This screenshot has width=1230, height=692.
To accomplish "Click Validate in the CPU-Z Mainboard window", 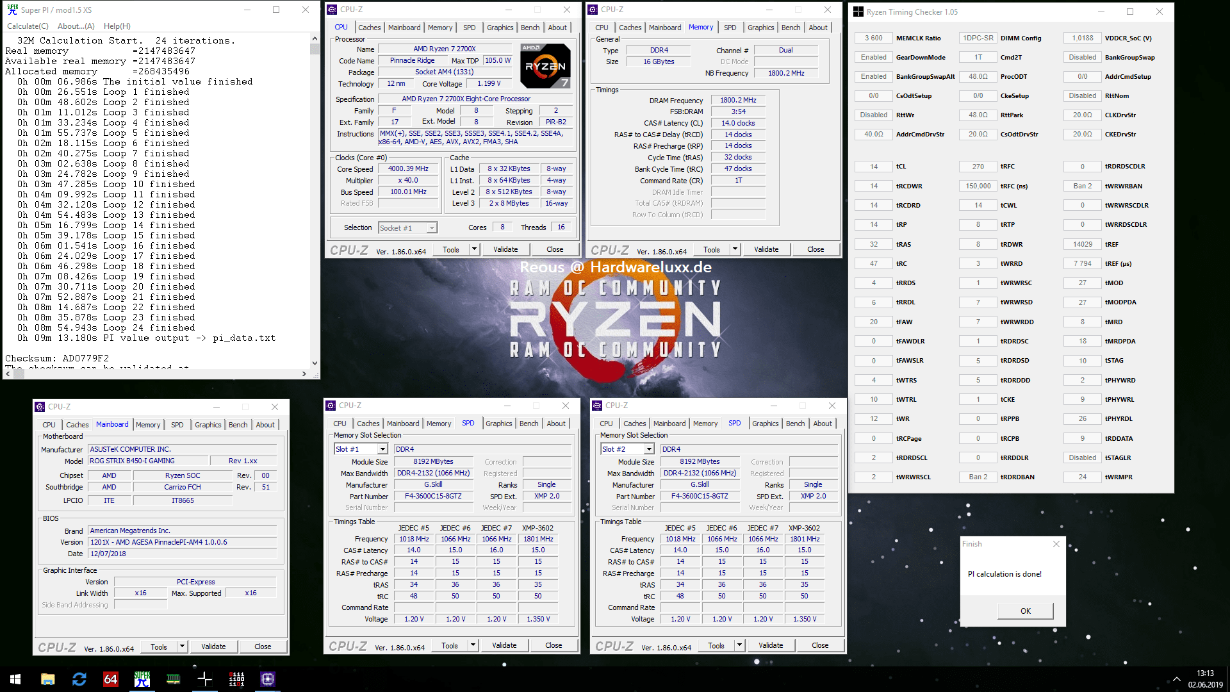I will [x=213, y=647].
